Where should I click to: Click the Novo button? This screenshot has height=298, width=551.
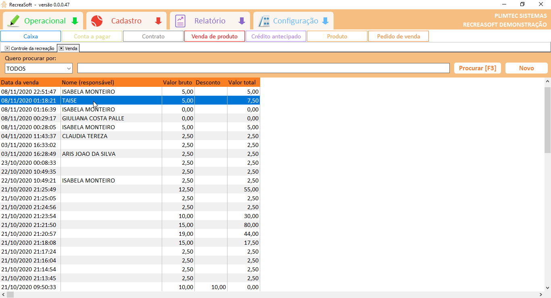(526, 68)
